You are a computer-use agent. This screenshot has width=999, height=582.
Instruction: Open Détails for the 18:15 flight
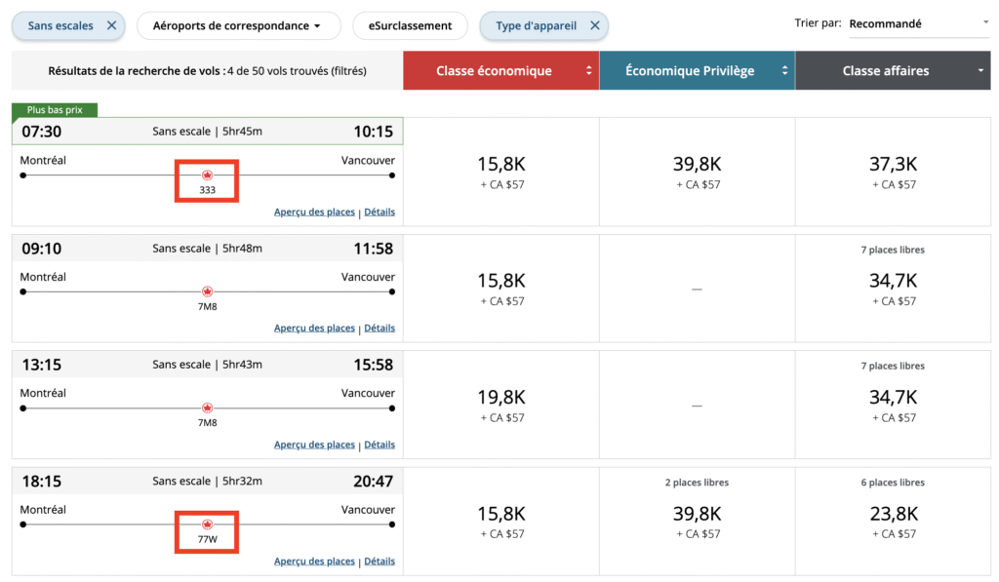point(380,562)
